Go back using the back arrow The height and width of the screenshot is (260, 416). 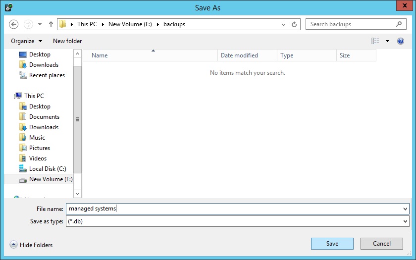click(x=13, y=24)
